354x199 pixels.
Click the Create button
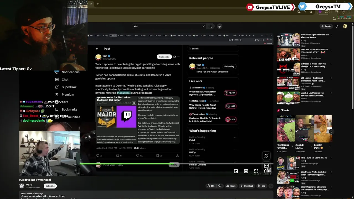[x=326, y=26]
